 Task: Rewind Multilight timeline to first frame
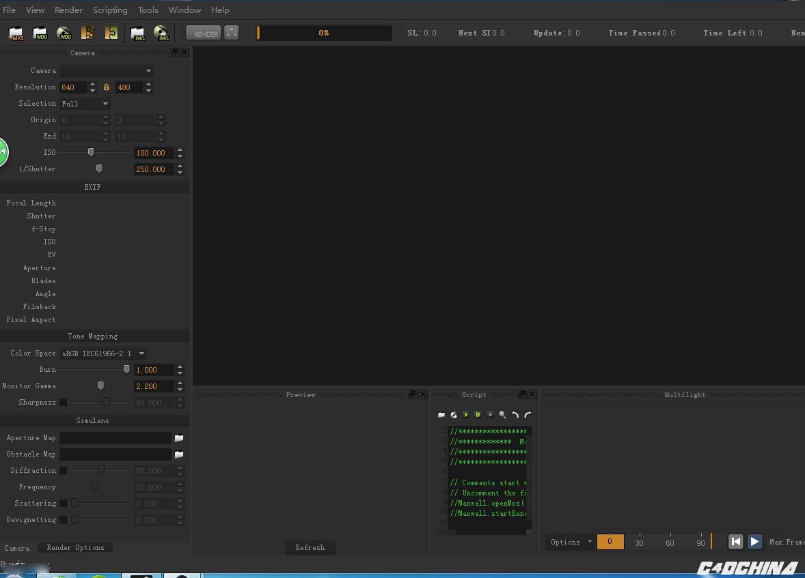pos(736,542)
